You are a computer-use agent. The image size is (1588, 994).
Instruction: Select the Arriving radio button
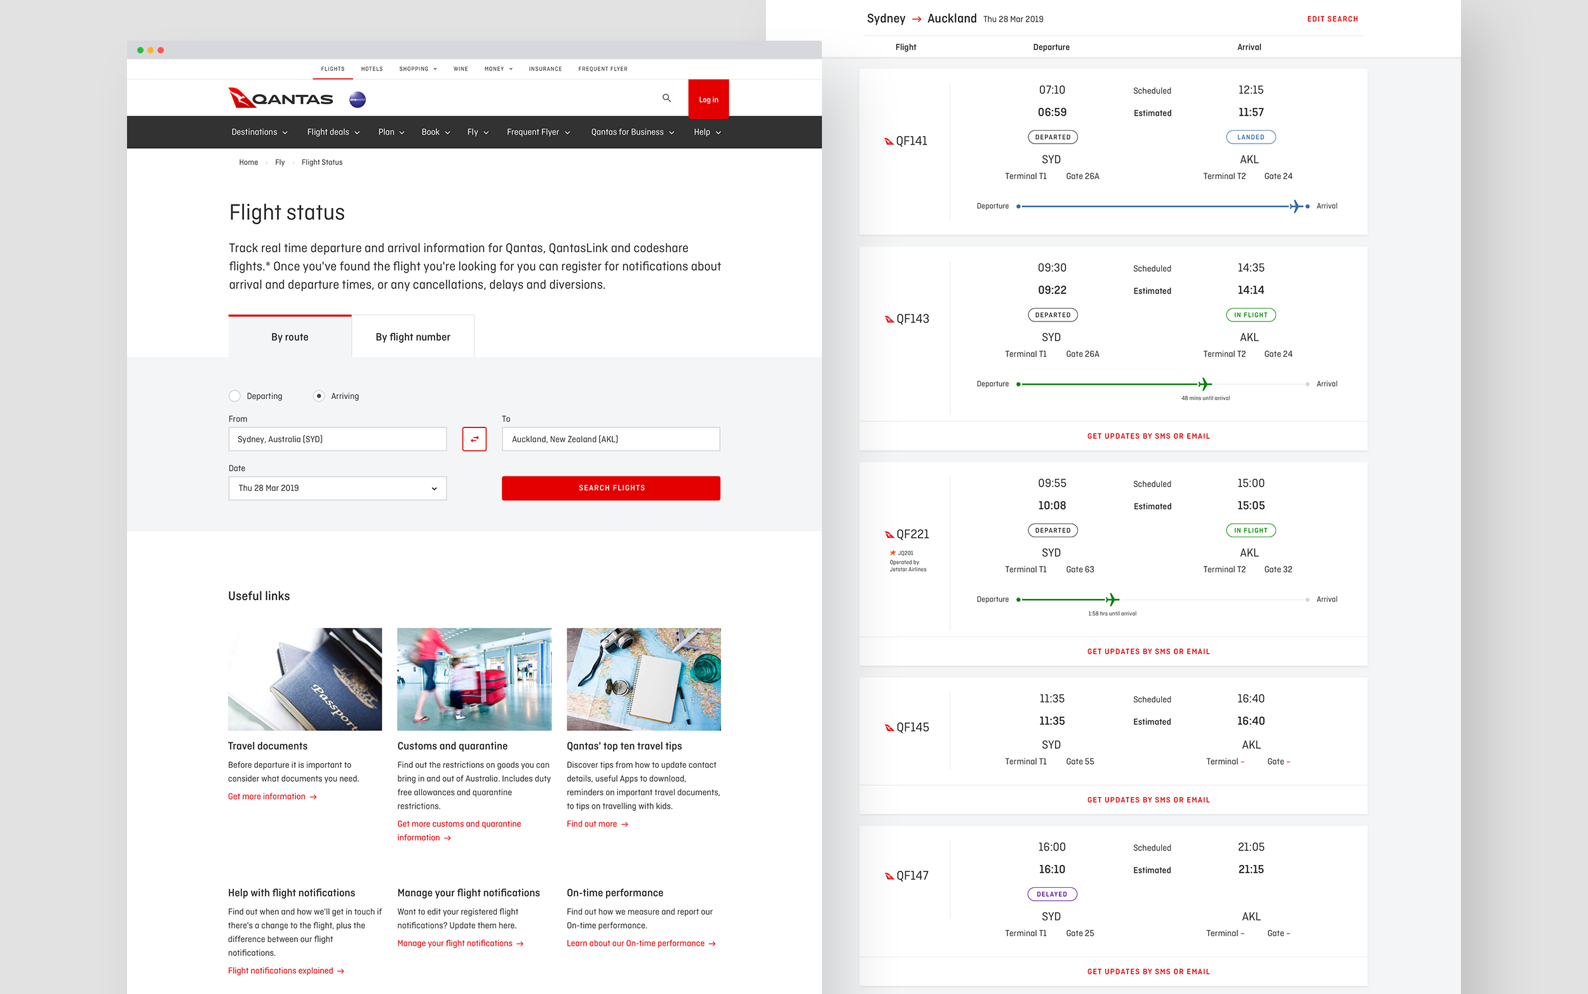(319, 396)
